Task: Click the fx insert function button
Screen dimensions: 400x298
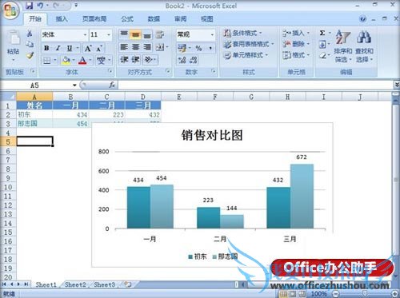Action: click(112, 85)
